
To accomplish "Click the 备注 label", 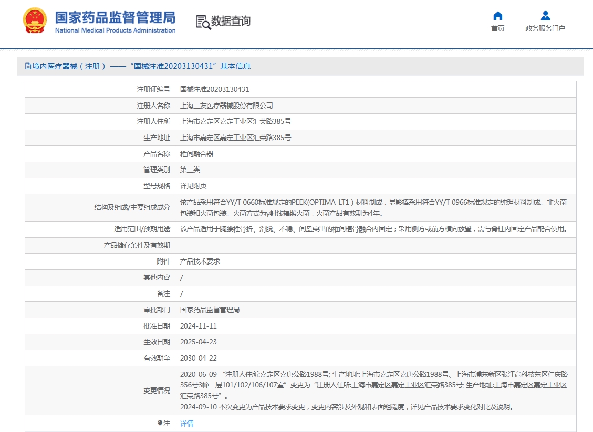I will (163, 294).
